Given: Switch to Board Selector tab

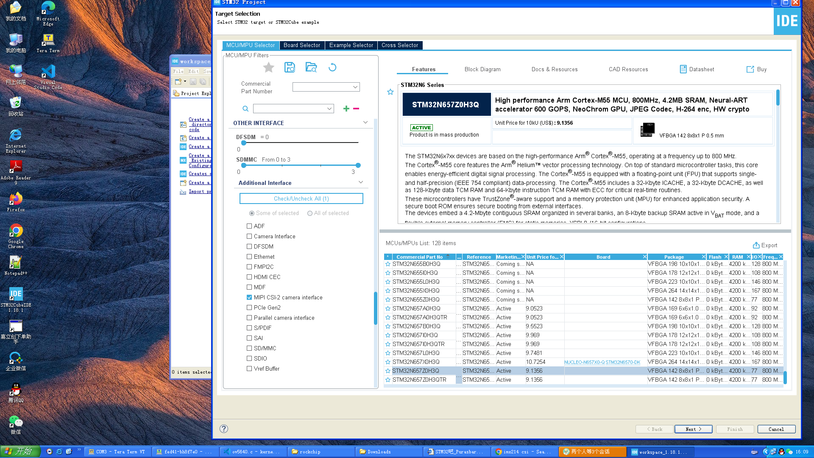Looking at the screenshot, I should pyautogui.click(x=302, y=45).
